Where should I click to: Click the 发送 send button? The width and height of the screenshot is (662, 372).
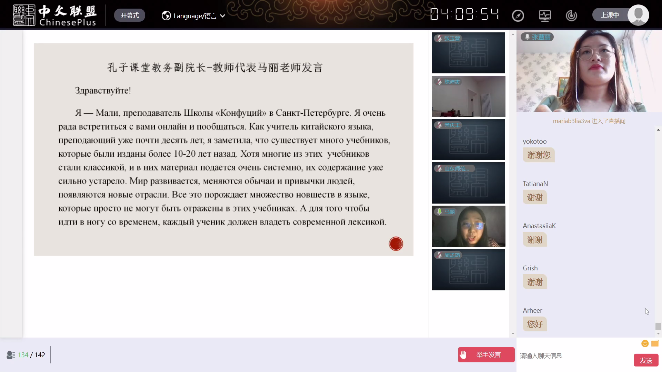(x=646, y=360)
